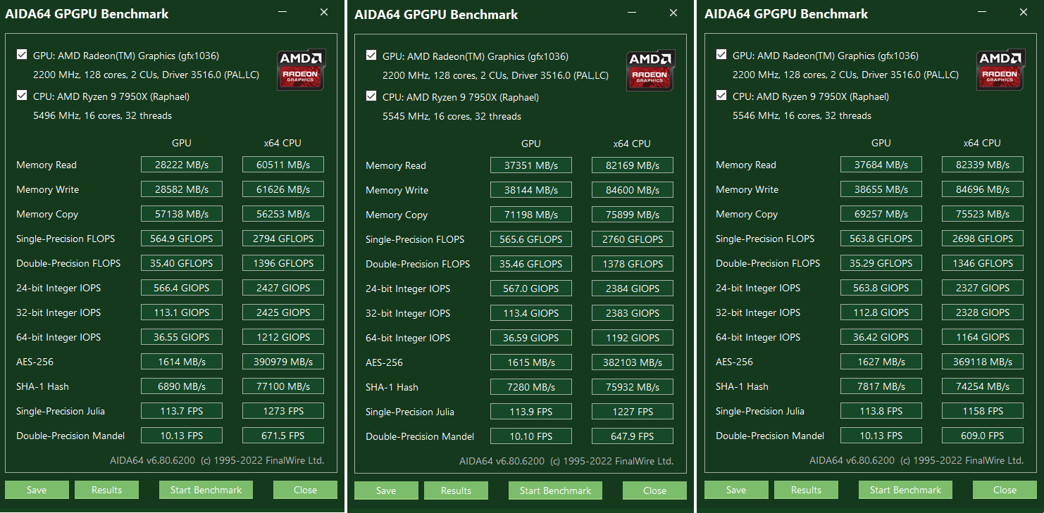Click the Close button in middle window

coord(654,490)
